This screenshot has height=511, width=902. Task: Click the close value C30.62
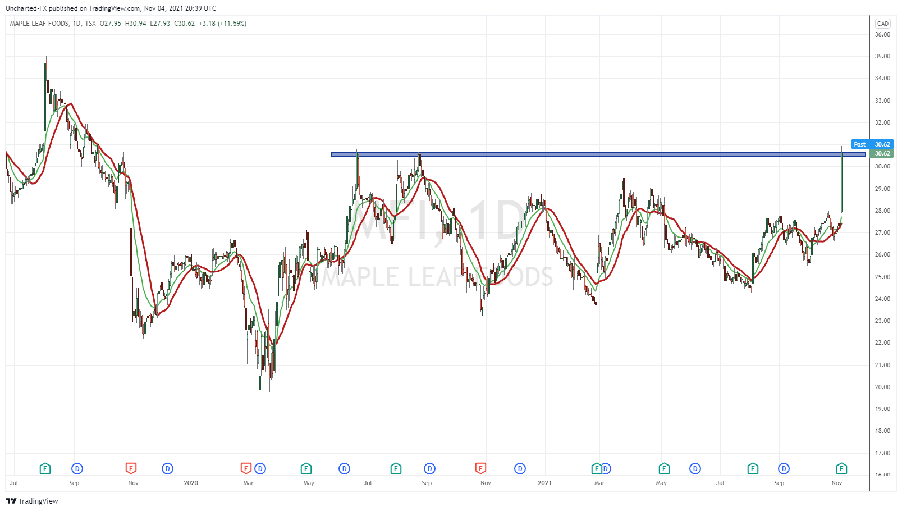click(185, 24)
